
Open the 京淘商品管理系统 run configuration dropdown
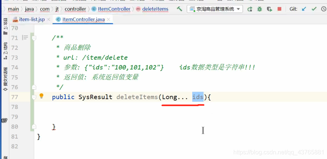(x=215, y=9)
